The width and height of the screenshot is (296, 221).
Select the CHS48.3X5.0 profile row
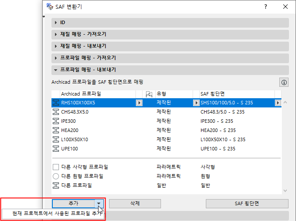point(166,112)
